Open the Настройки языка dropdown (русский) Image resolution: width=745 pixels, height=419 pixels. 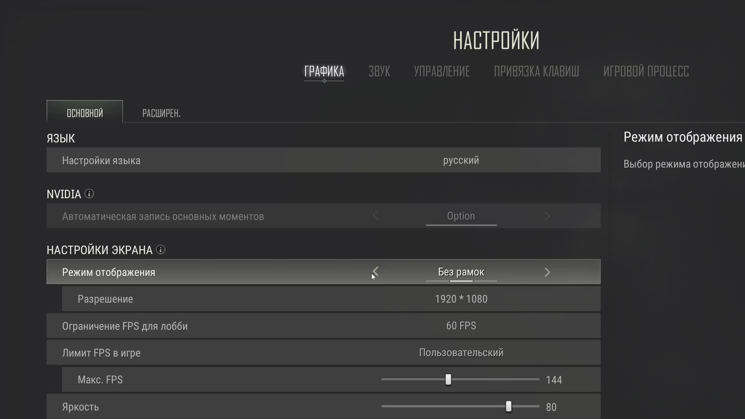point(461,160)
